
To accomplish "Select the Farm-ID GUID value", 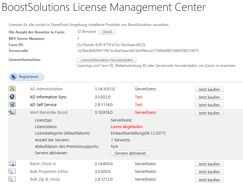I will tap(111, 45).
